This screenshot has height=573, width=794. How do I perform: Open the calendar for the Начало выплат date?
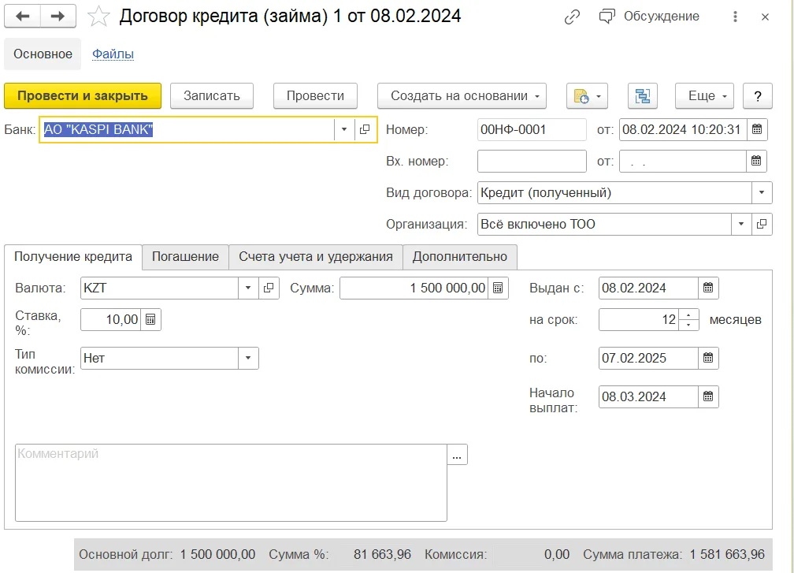coord(708,396)
